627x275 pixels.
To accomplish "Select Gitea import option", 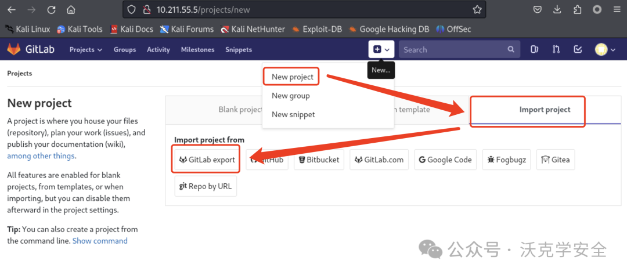I will [556, 160].
